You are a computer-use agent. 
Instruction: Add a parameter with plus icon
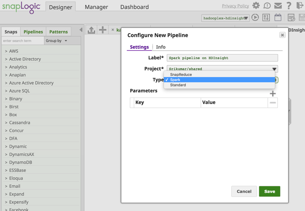(x=273, y=94)
